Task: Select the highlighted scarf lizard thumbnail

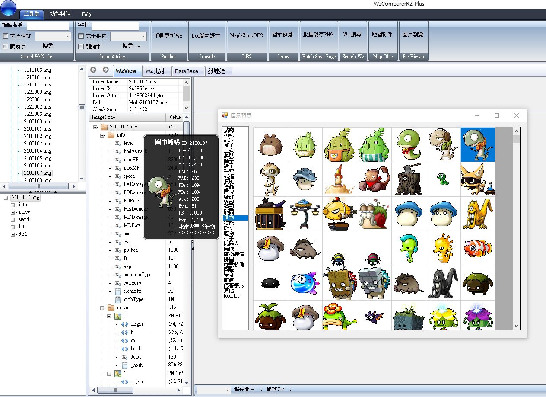Action: [x=478, y=144]
